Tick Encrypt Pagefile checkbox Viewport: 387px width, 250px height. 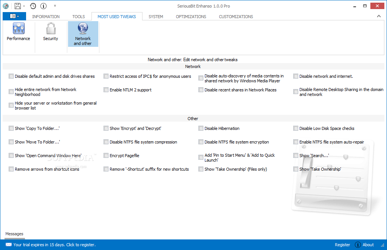(x=106, y=155)
